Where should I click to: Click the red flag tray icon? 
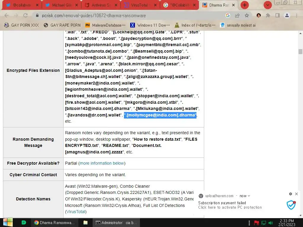pos(257,223)
